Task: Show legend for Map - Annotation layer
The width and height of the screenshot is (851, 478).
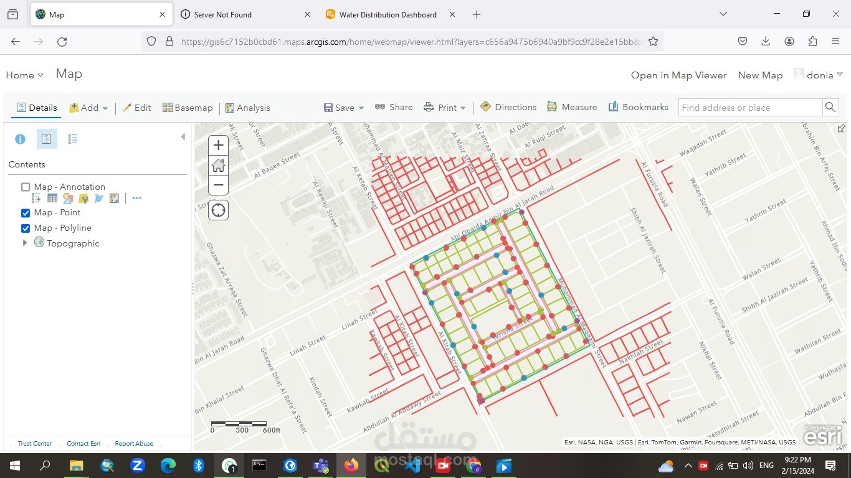Action: [36, 199]
